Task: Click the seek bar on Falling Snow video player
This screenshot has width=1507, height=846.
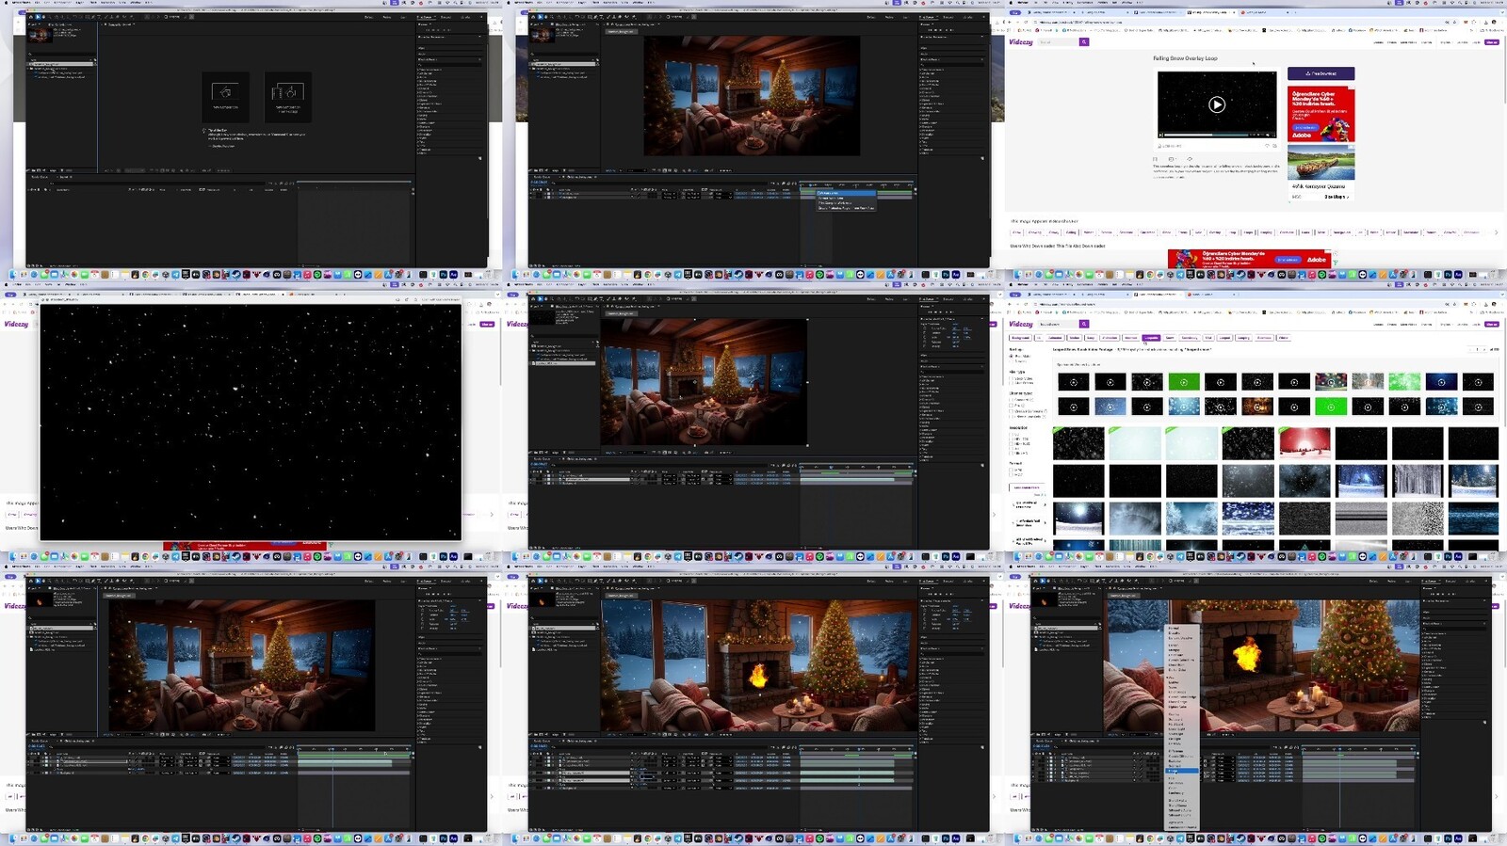Action: (1215, 135)
